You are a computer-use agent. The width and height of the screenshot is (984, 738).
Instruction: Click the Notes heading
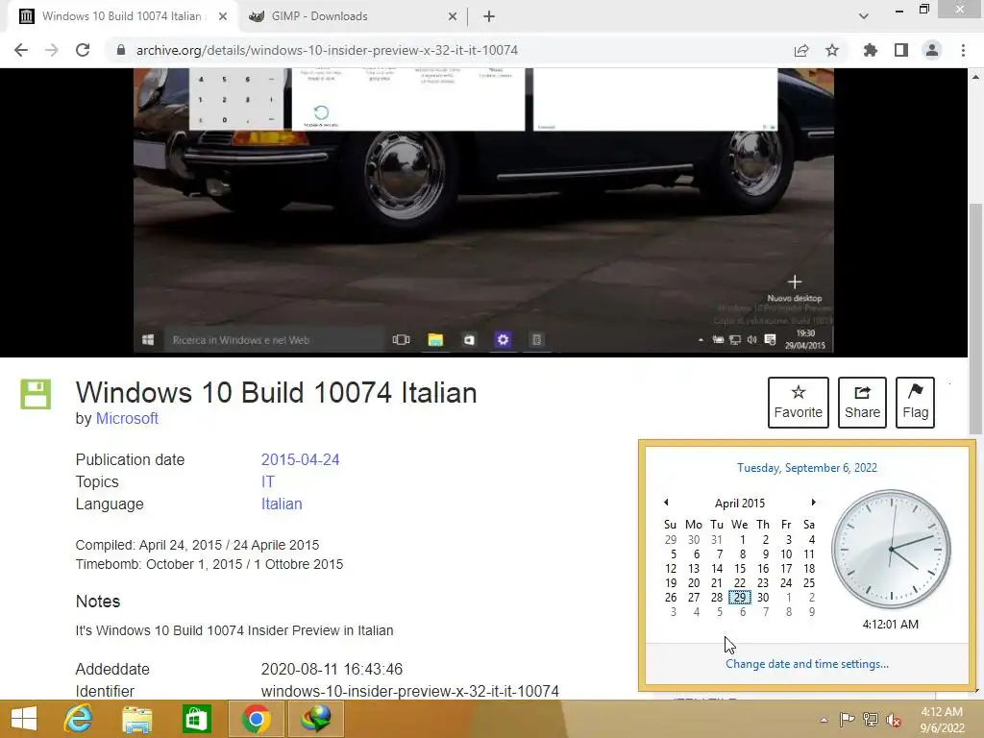click(98, 602)
